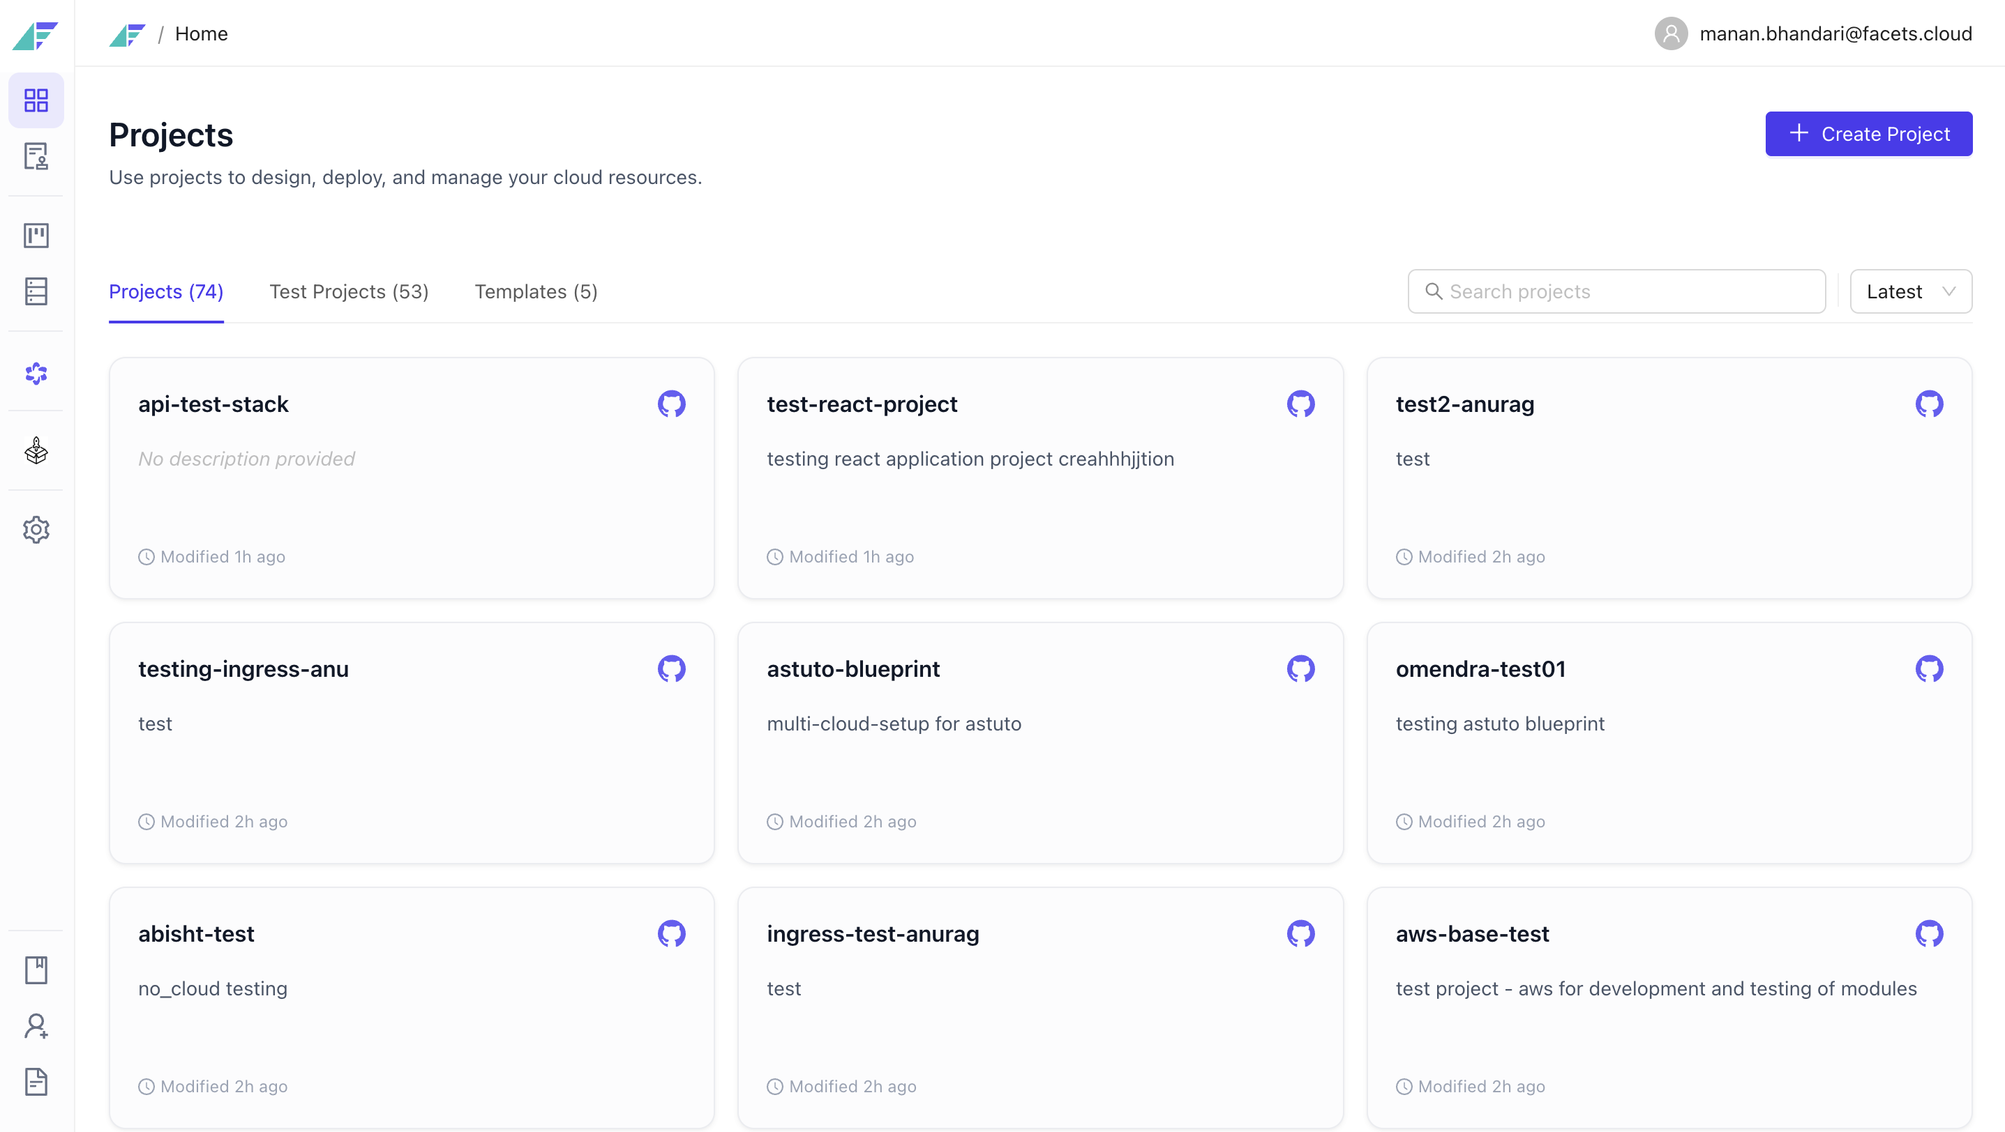Open the dashboard grid icon in sidebar
This screenshot has width=2005, height=1132.
(36, 100)
